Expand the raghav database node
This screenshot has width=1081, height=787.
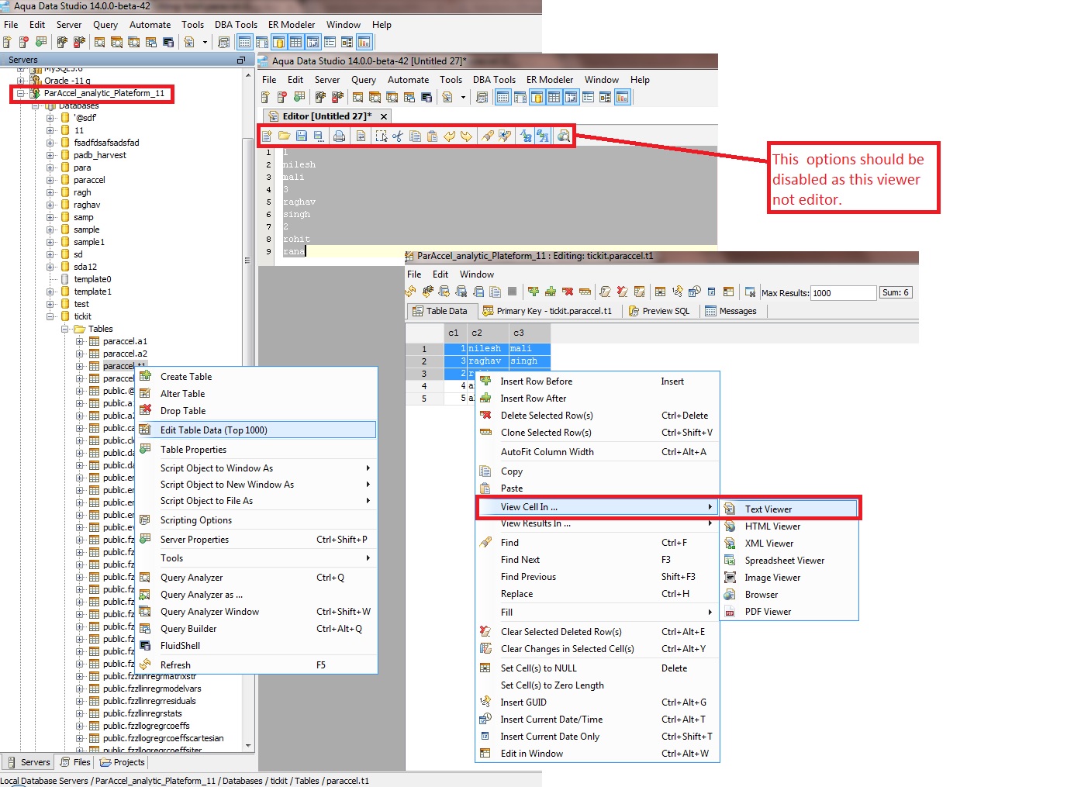click(50, 205)
